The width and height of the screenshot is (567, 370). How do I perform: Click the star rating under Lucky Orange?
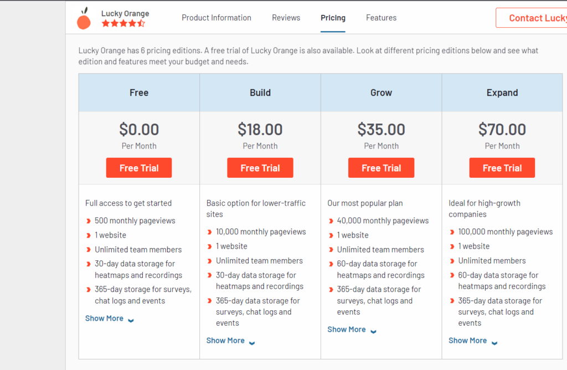point(123,24)
